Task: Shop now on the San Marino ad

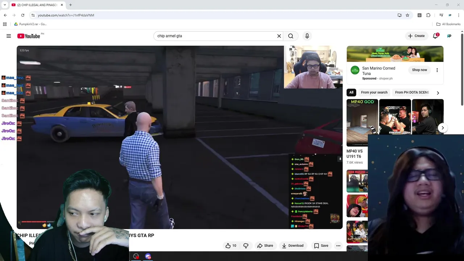Action: [x=419, y=70]
